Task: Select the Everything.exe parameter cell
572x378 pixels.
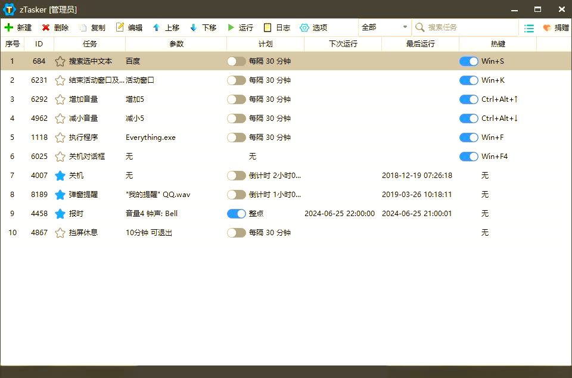Action: pos(151,138)
